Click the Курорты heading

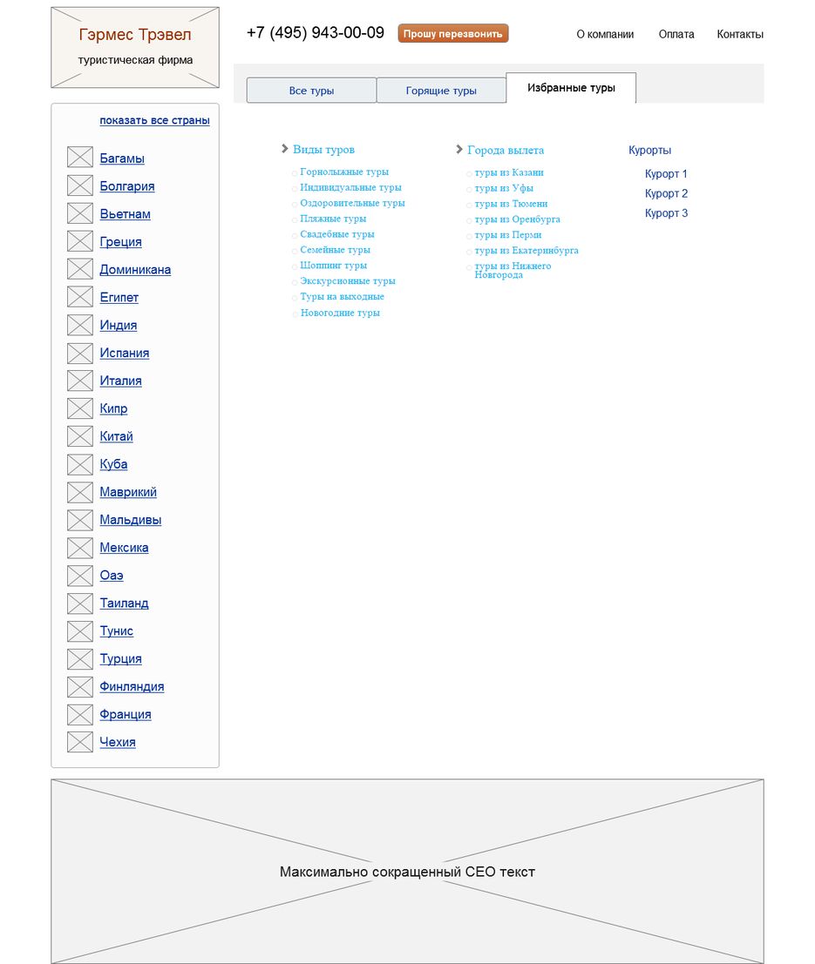[650, 150]
